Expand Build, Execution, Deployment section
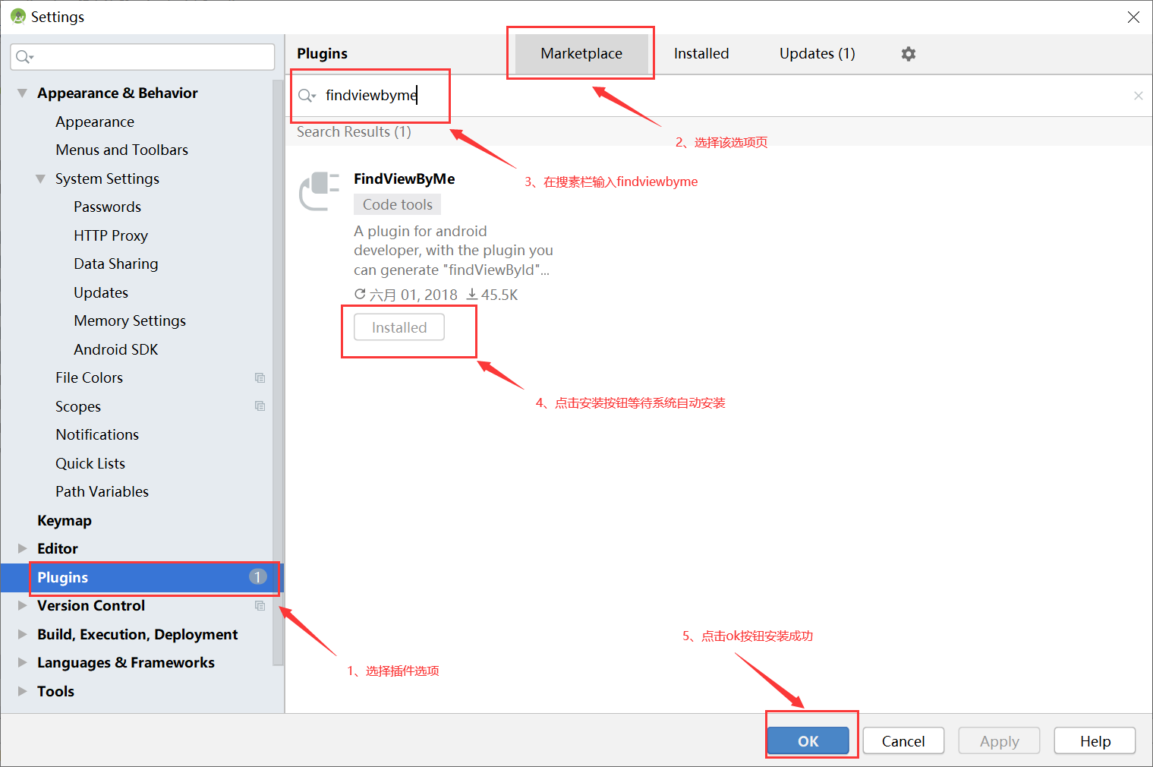Image resolution: width=1153 pixels, height=767 pixels. click(22, 634)
